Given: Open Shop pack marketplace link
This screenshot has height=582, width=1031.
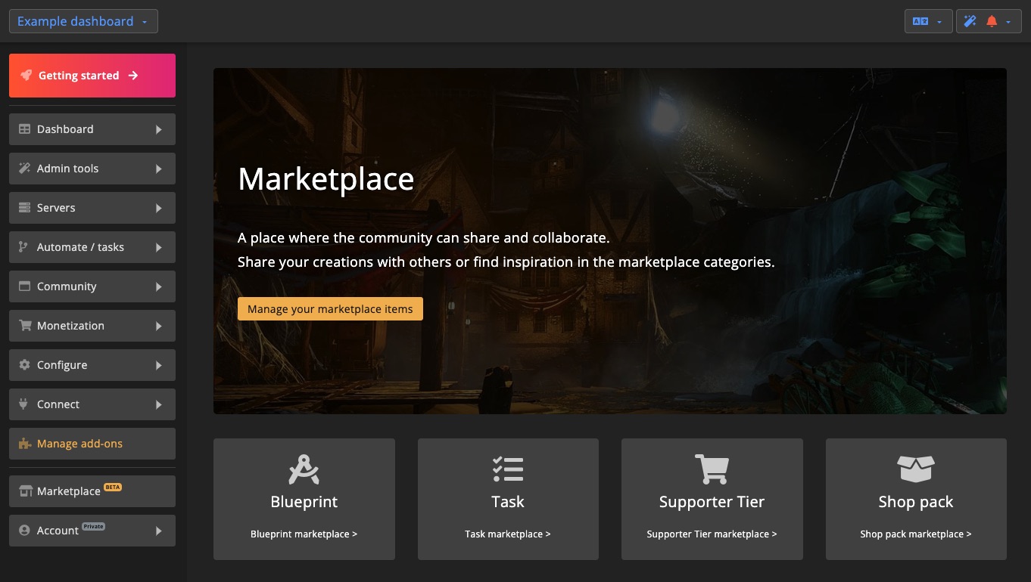Looking at the screenshot, I should click(915, 534).
